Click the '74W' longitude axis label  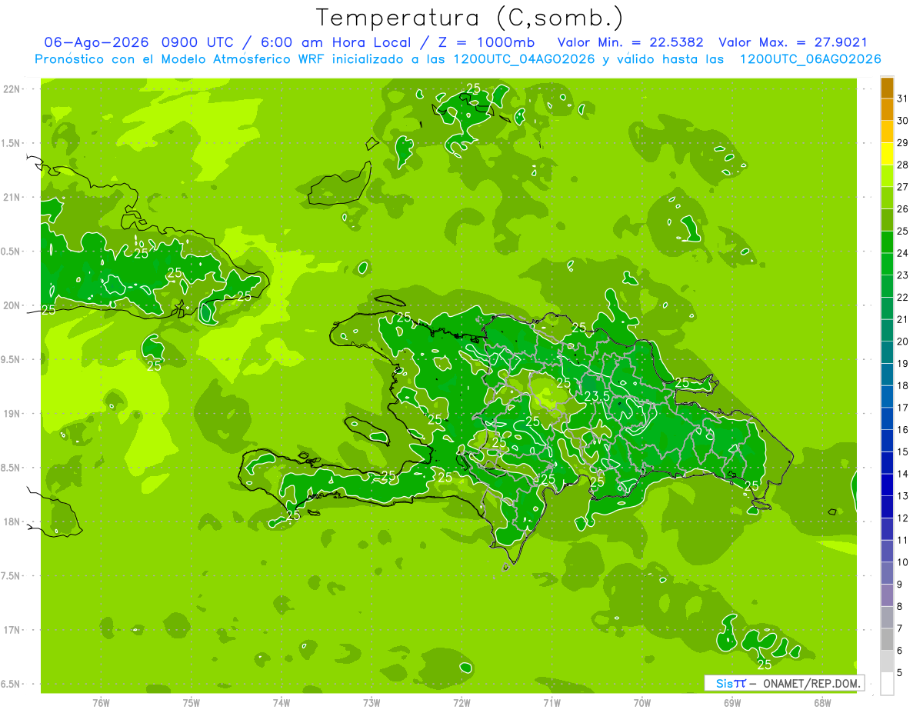(x=282, y=703)
